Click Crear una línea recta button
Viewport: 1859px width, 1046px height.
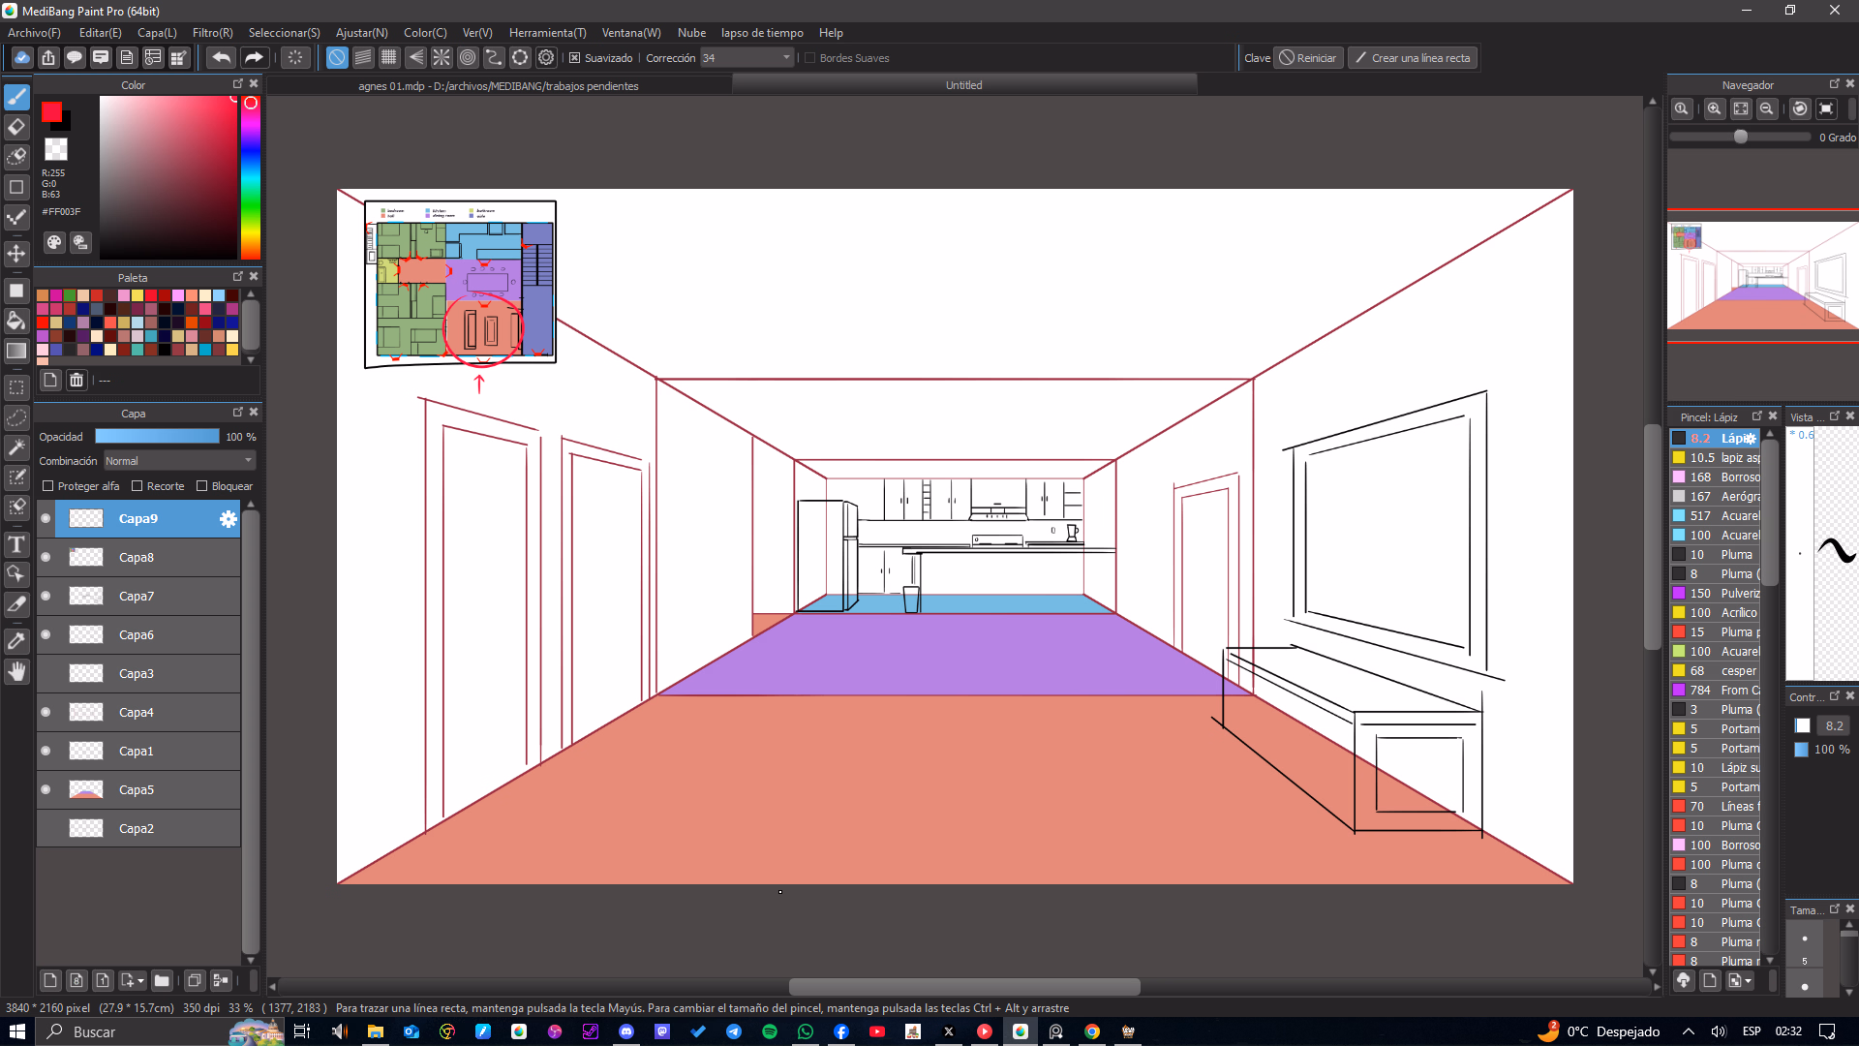(1412, 58)
